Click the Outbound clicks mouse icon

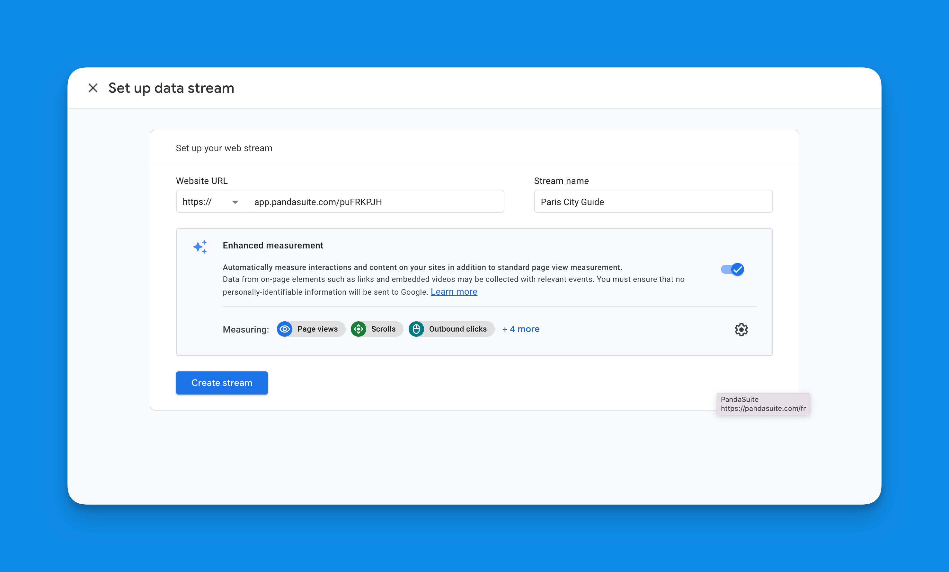tap(417, 329)
